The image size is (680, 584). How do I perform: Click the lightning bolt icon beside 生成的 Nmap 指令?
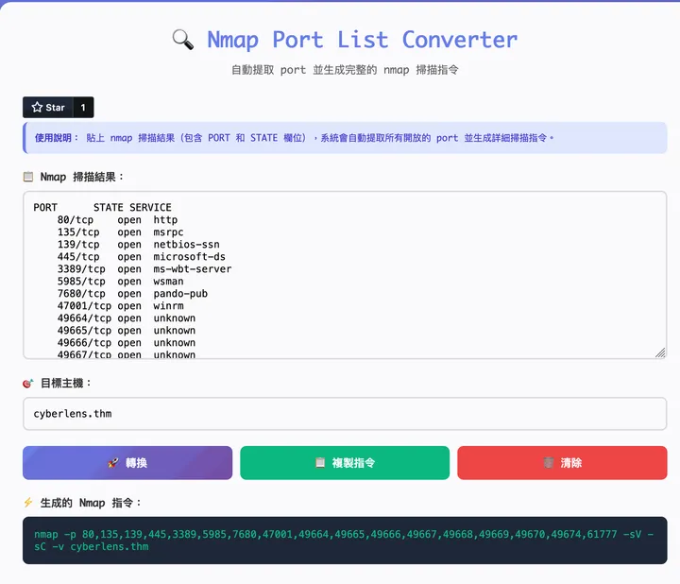click(x=28, y=503)
